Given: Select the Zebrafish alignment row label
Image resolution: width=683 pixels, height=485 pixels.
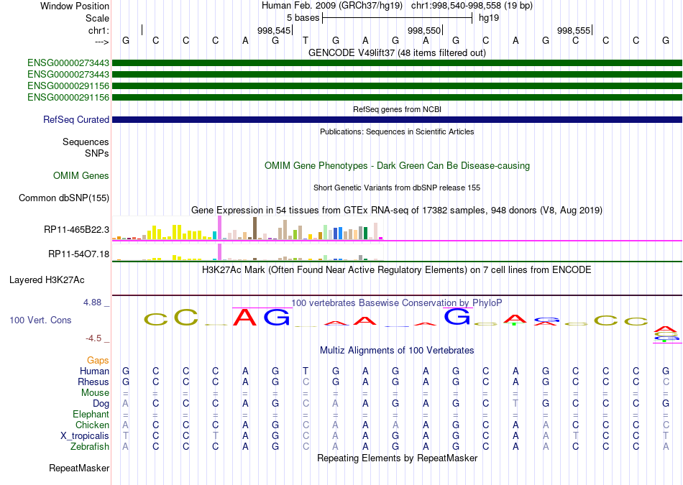Looking at the screenshot, I should pyautogui.click(x=90, y=446).
